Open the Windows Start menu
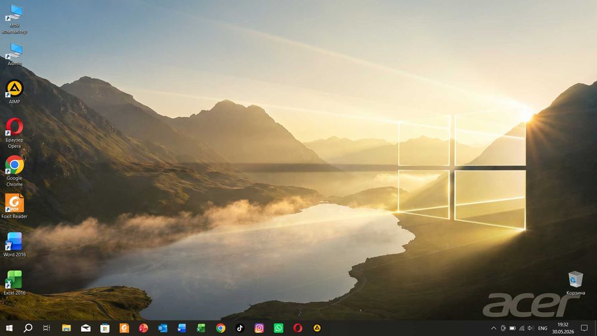 9,328
